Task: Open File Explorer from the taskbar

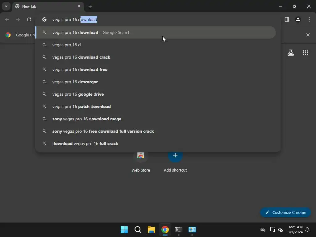Action: tap(151, 230)
